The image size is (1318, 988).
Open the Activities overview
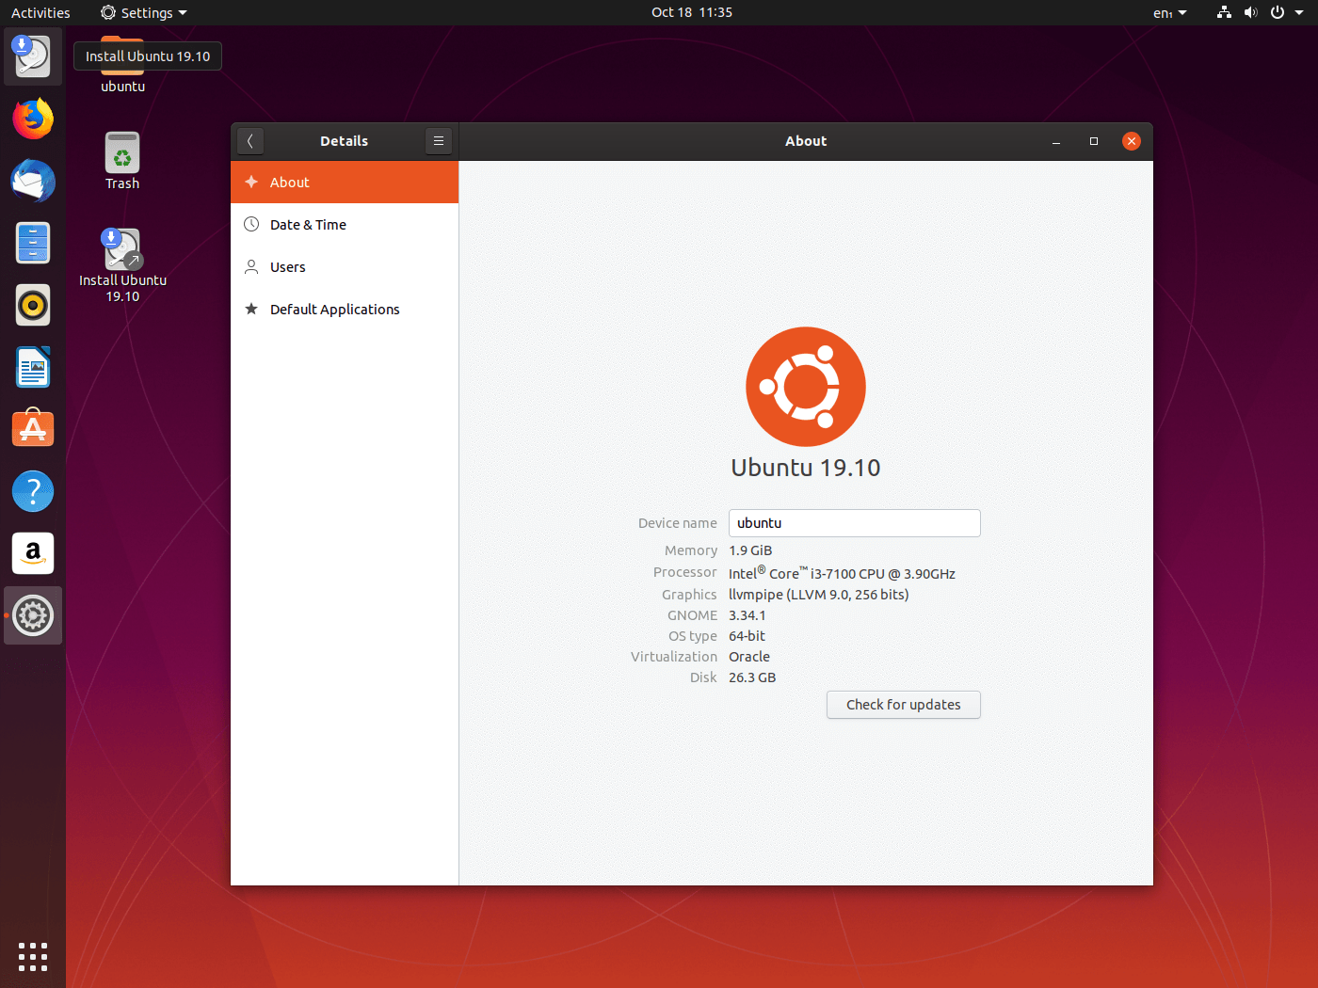pyautogui.click(x=40, y=12)
